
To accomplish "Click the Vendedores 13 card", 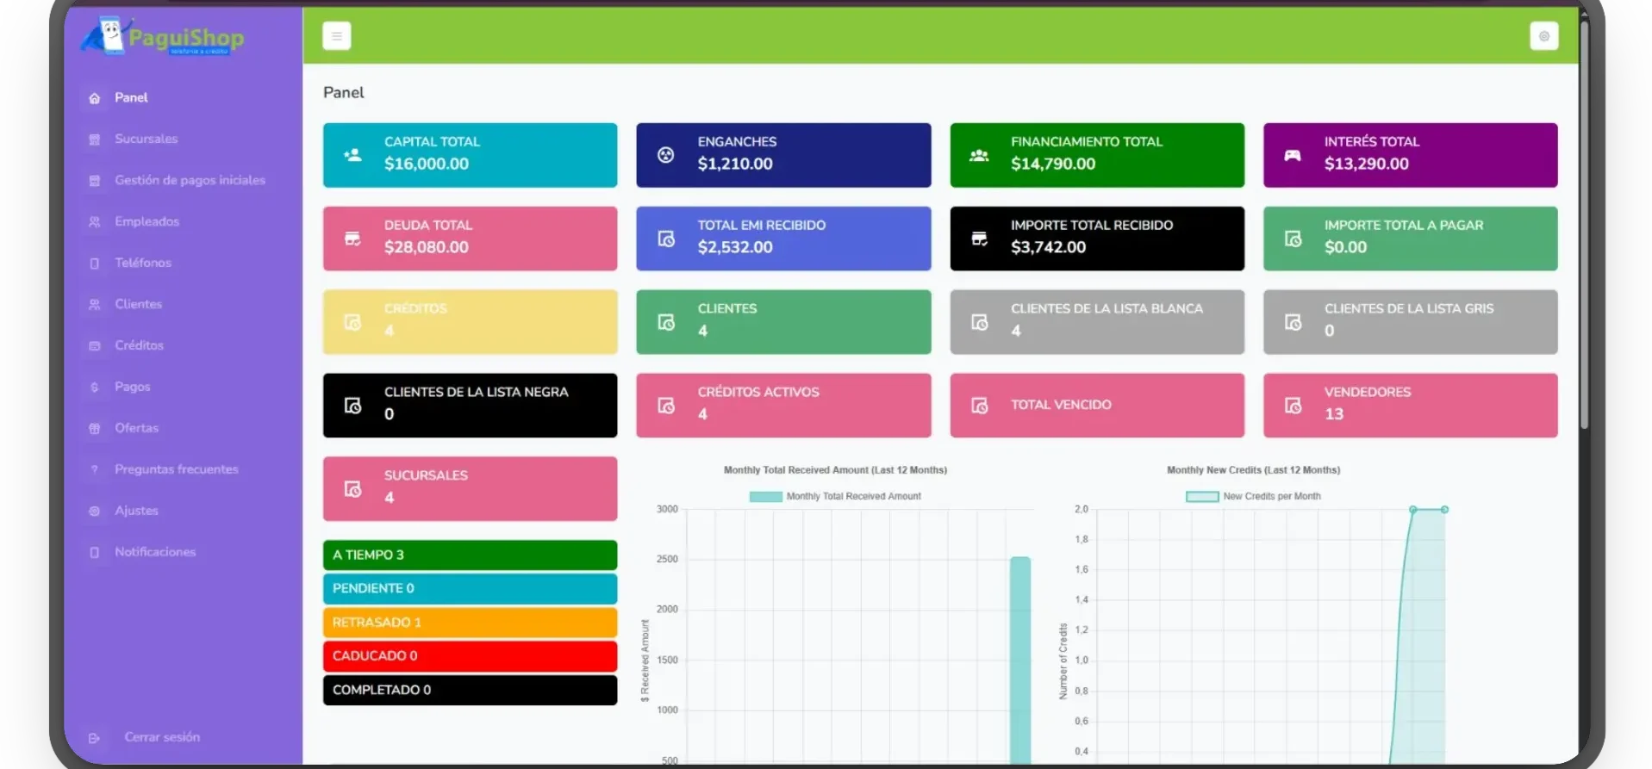I will pyautogui.click(x=1410, y=405).
